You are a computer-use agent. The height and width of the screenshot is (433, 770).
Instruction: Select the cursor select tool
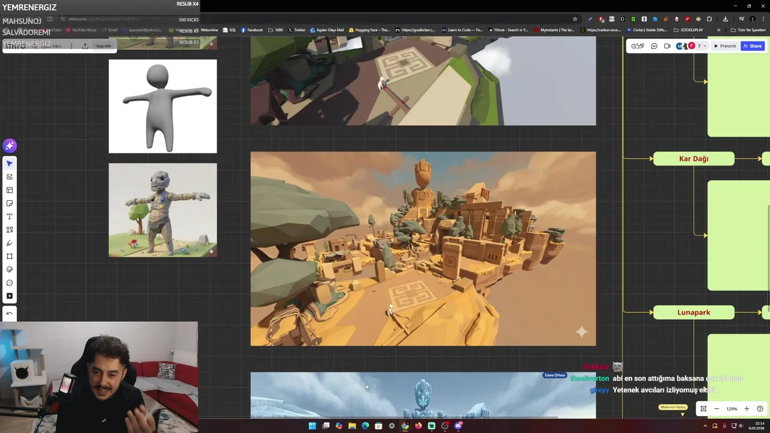pos(9,164)
